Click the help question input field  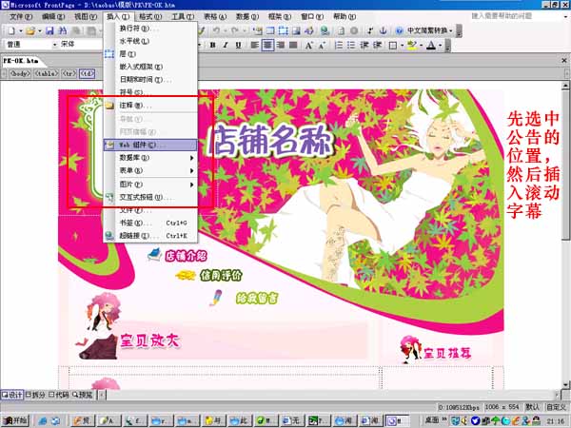pos(516,16)
